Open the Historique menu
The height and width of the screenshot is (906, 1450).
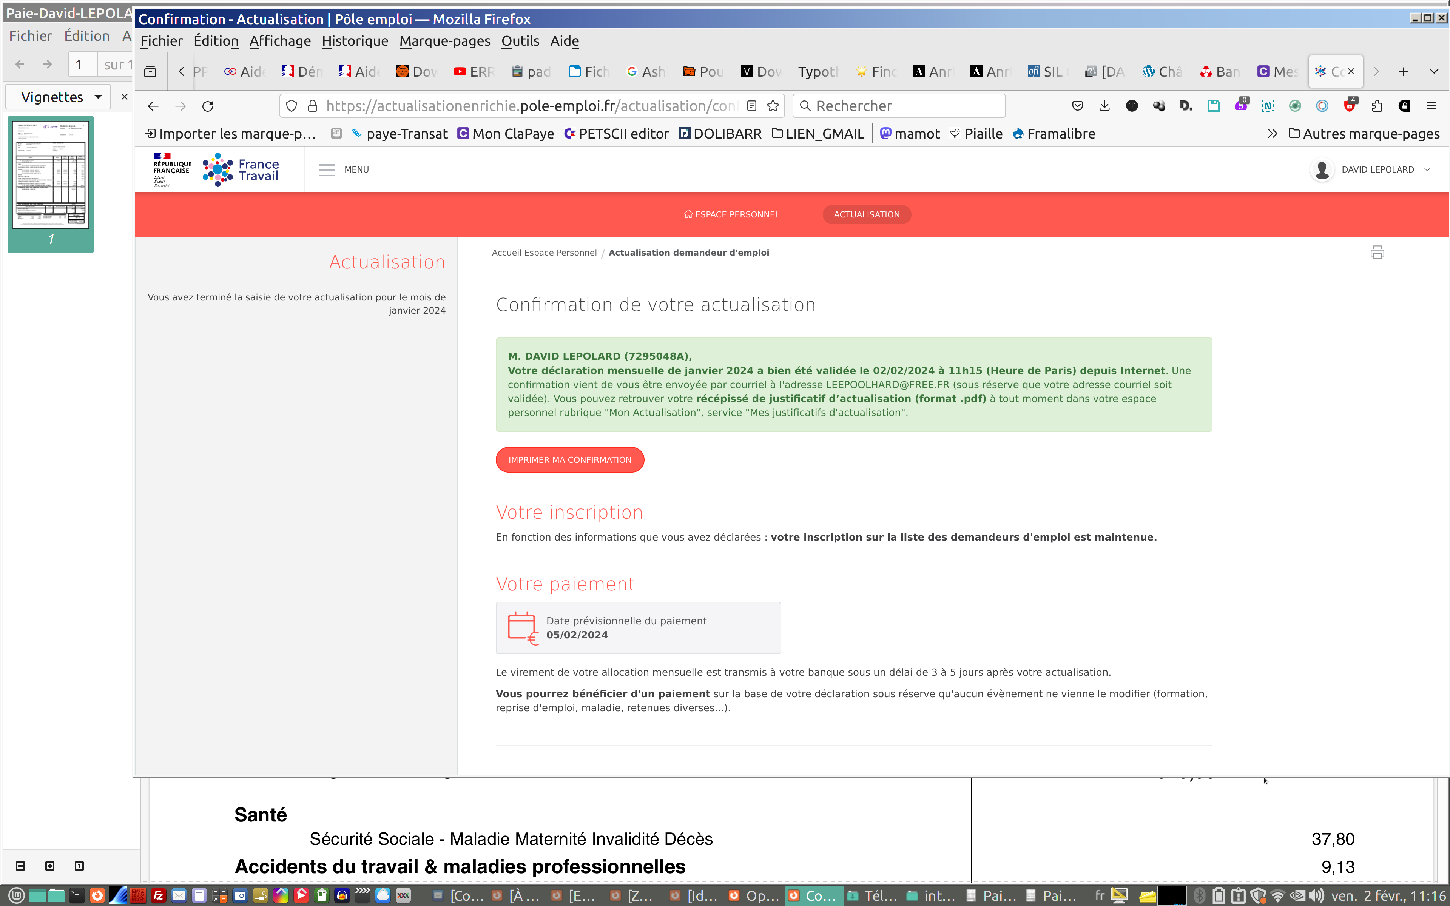[x=355, y=41]
